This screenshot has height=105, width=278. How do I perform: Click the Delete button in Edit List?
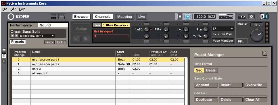(231, 100)
